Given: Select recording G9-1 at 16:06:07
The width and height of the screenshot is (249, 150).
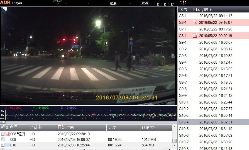Looking at the screenshot, I should (x=213, y=42).
